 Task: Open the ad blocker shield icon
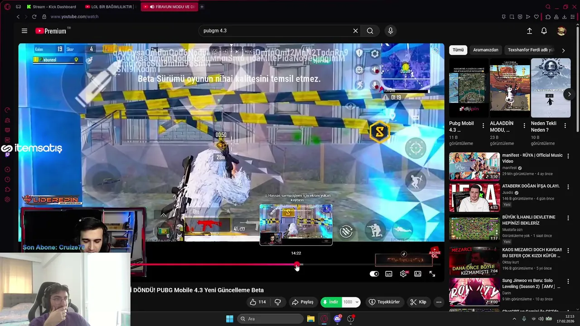(520, 17)
